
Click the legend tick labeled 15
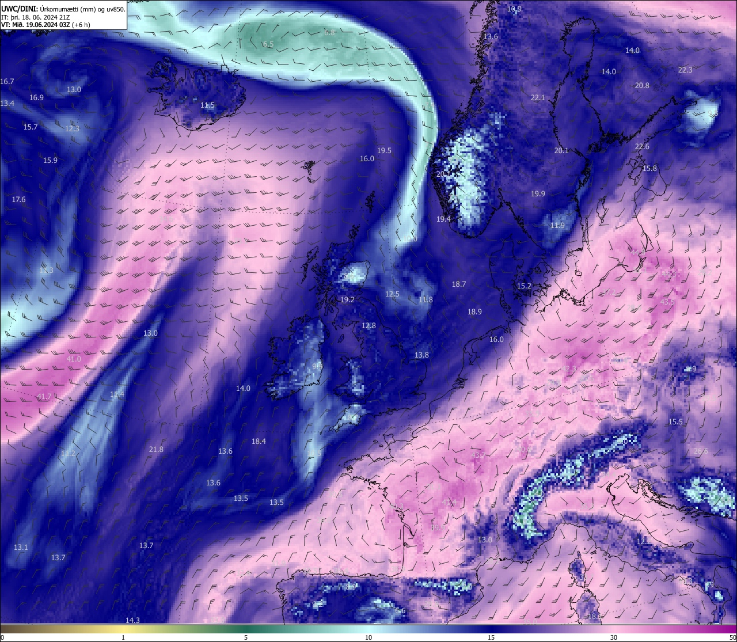point(491,637)
